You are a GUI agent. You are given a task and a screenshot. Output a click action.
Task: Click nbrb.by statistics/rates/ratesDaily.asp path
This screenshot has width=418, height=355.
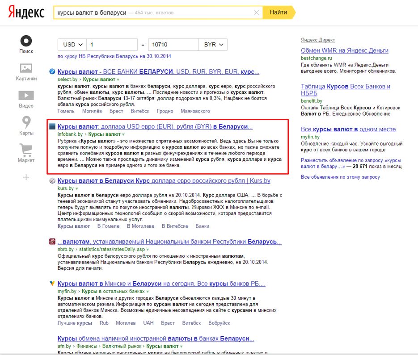click(112, 249)
